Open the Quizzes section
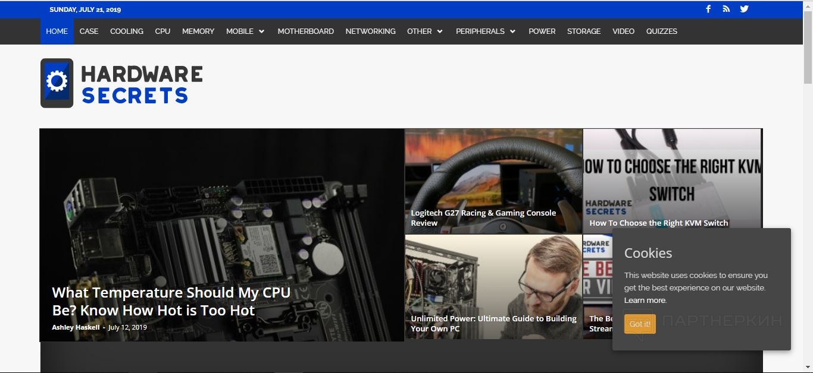Image resolution: width=813 pixels, height=373 pixels. point(662,31)
